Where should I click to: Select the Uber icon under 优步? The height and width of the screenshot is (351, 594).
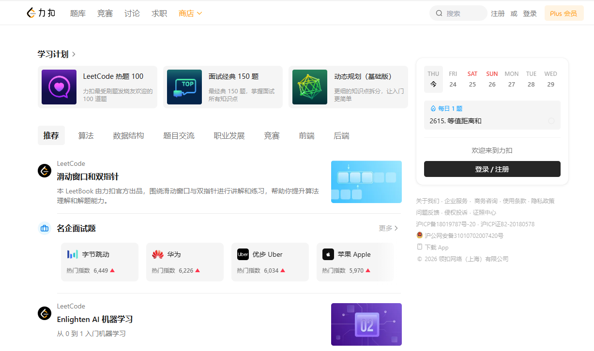tap(243, 254)
